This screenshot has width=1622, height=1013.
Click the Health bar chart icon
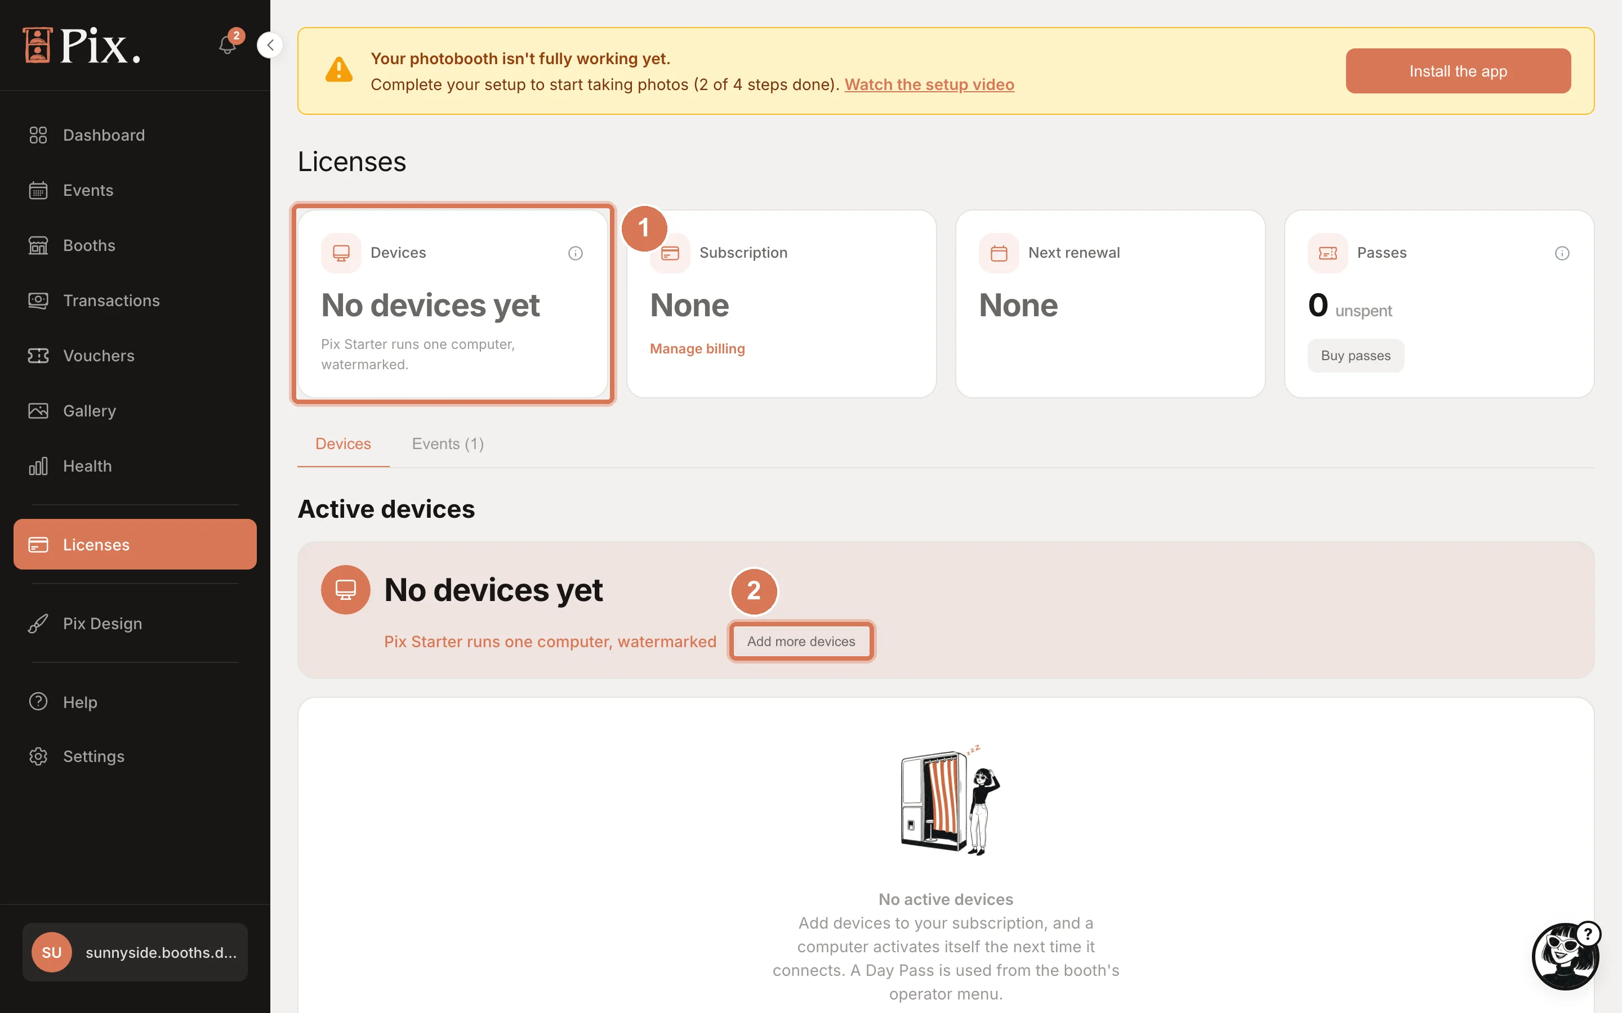click(38, 465)
